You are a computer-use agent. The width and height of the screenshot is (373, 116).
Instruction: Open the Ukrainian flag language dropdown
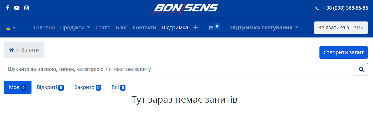click(x=10, y=28)
